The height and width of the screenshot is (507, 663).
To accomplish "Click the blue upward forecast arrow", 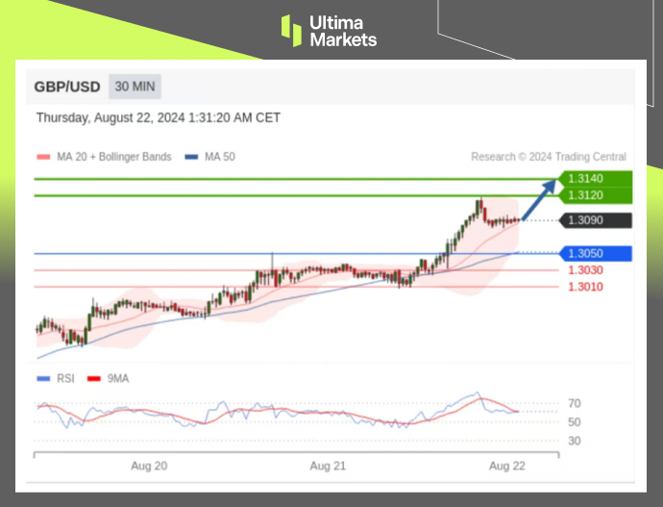I will pyautogui.click(x=541, y=199).
